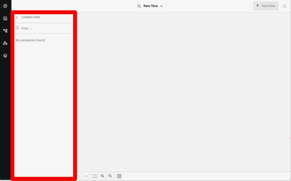Click the magnifier icon beside Filter

[x=17, y=28]
